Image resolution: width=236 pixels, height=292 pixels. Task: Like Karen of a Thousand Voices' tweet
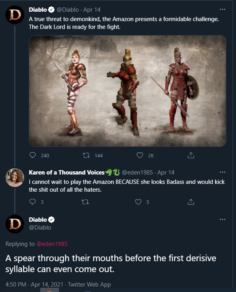[138, 202]
